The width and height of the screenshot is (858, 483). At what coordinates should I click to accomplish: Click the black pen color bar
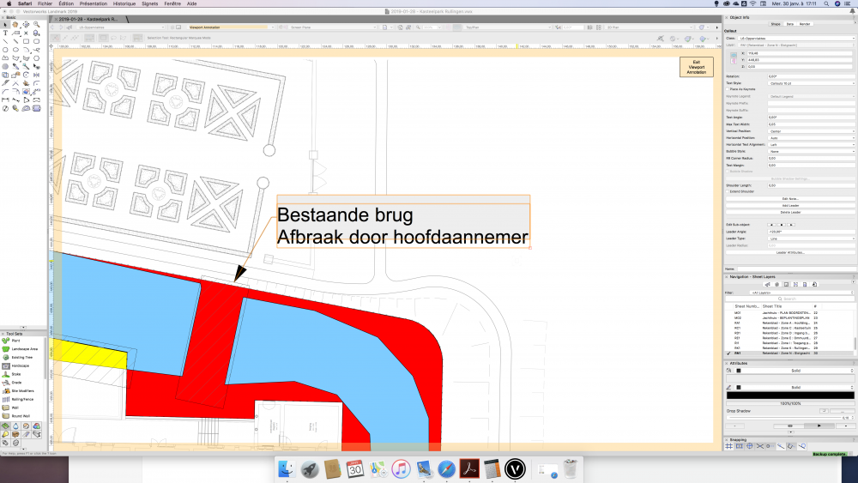(789, 395)
